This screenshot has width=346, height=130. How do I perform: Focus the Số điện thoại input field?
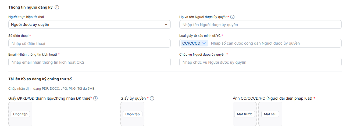tap(90, 43)
